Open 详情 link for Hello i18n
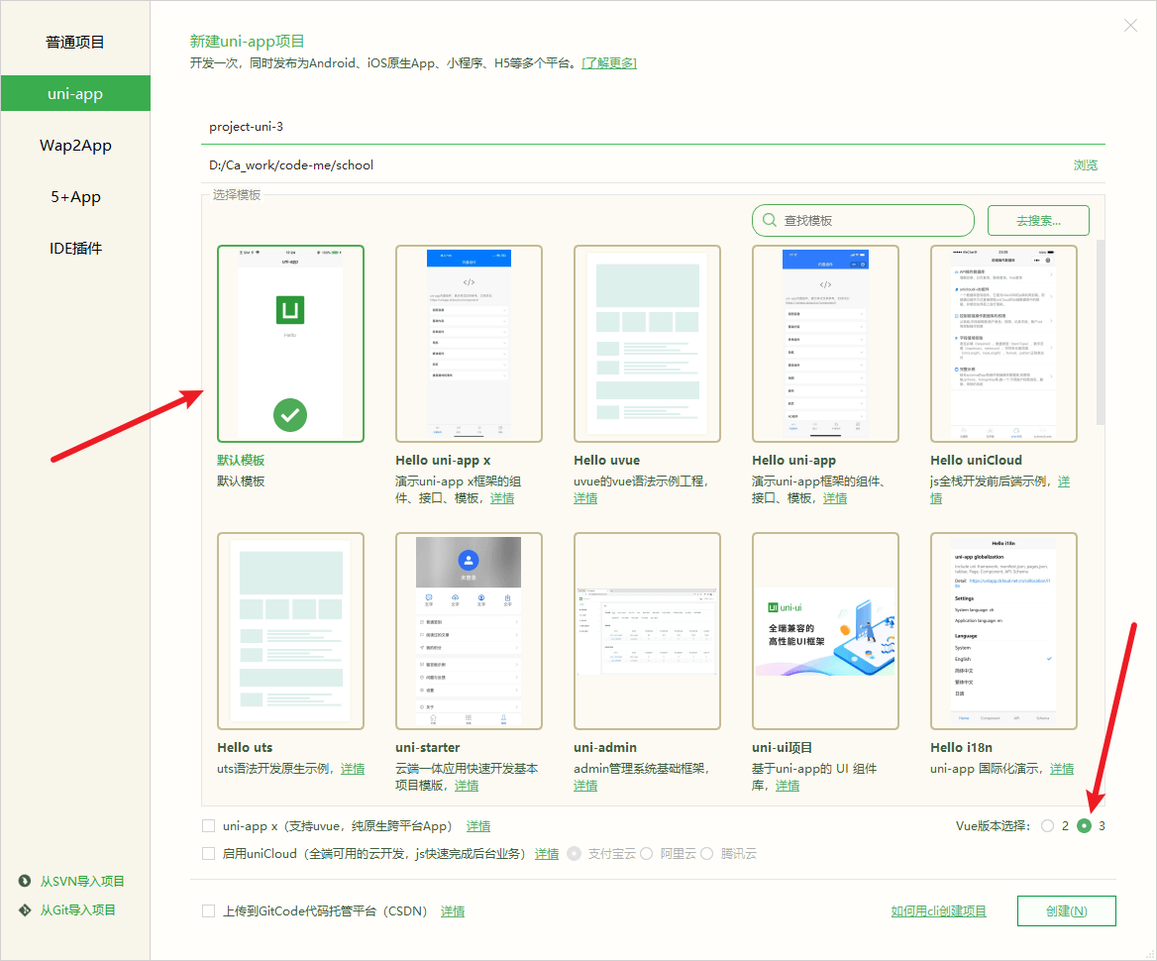Screen dimensions: 1157x961 1062,769
